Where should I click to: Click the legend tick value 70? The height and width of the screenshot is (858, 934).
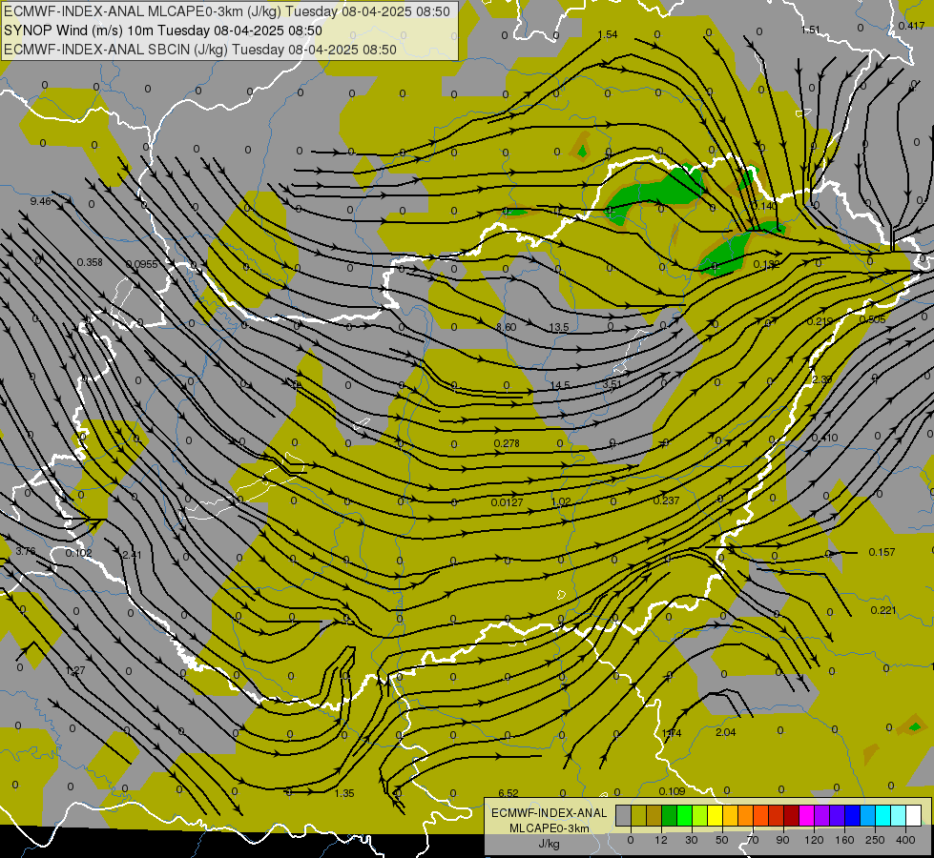click(753, 840)
